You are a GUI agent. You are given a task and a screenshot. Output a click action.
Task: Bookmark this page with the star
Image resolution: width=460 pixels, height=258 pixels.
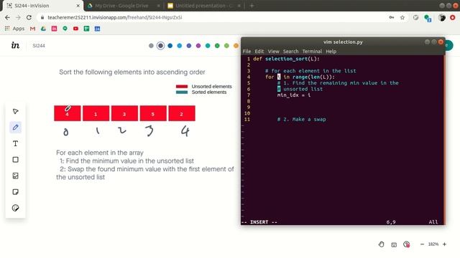point(402,17)
